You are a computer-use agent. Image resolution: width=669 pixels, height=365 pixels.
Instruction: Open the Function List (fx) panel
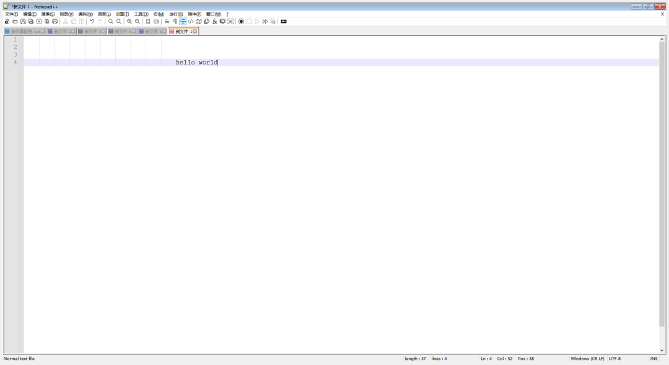(214, 22)
